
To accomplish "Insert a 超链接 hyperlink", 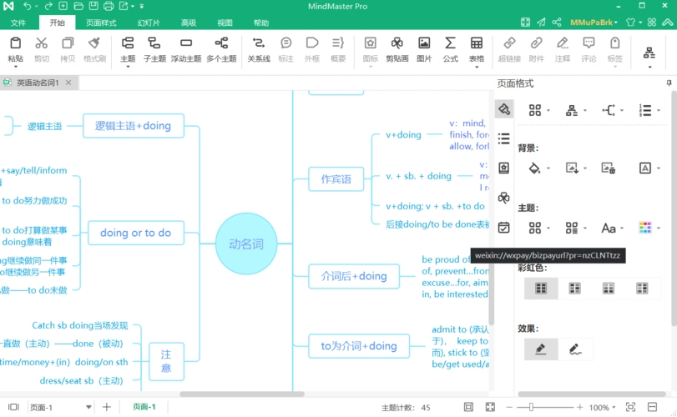I will coord(509,43).
